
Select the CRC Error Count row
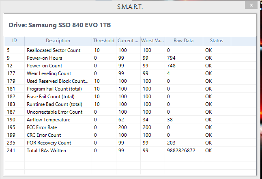pyautogui.click(x=130, y=135)
